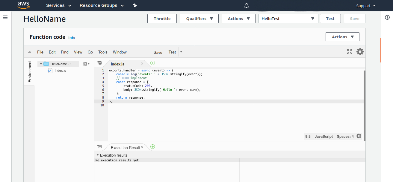The image size is (393, 182).
Task: Open the editor Test dropdown arrow
Action: pos(181,52)
